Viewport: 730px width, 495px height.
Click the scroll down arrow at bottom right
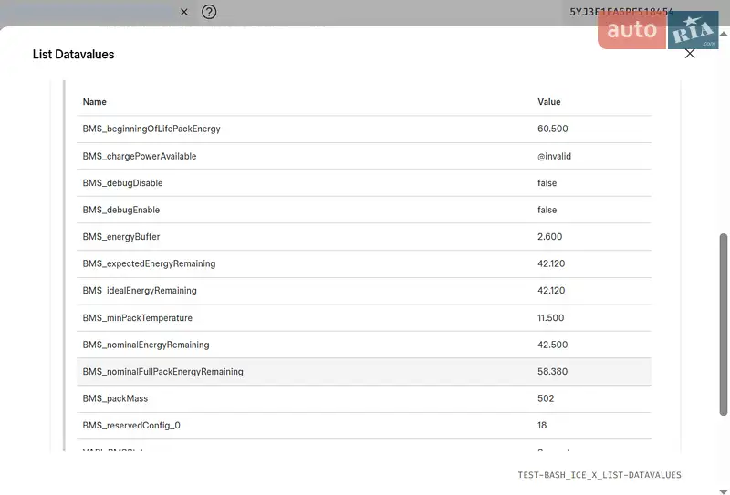pos(724,491)
